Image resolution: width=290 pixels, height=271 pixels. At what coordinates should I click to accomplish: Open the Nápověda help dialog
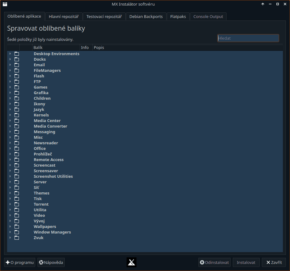pyautogui.click(x=51, y=262)
